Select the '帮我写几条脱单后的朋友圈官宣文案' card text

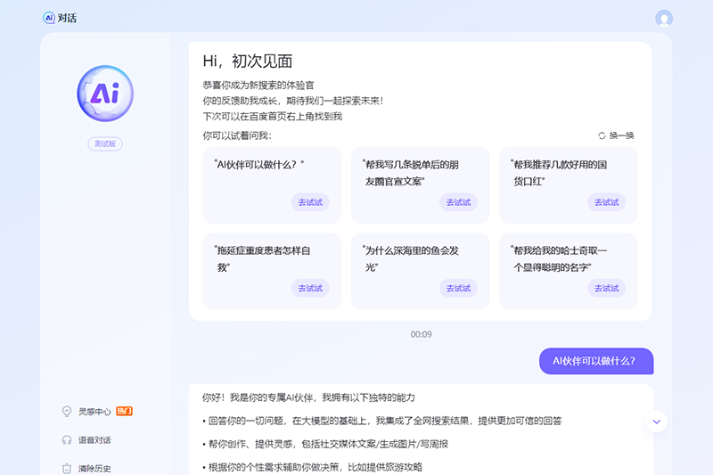pos(411,173)
